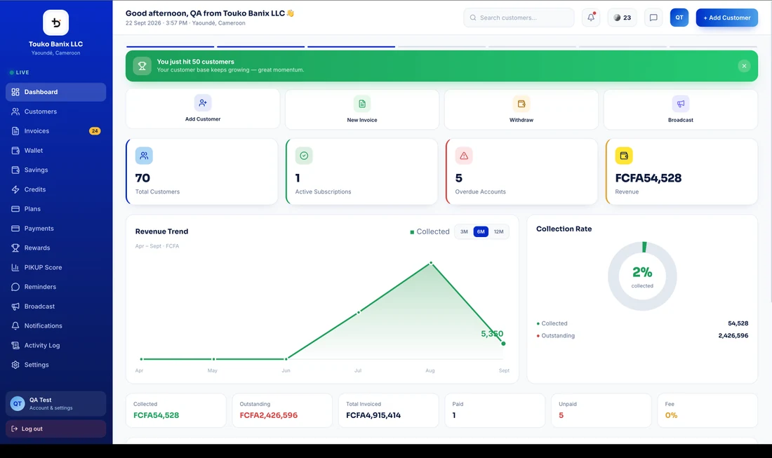The width and height of the screenshot is (772, 458).
Task: Select the 6M revenue range
Action: [x=481, y=231]
